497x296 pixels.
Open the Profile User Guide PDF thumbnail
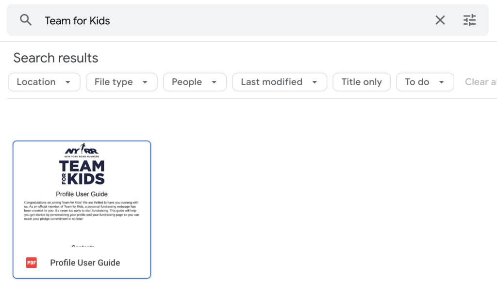click(82, 194)
